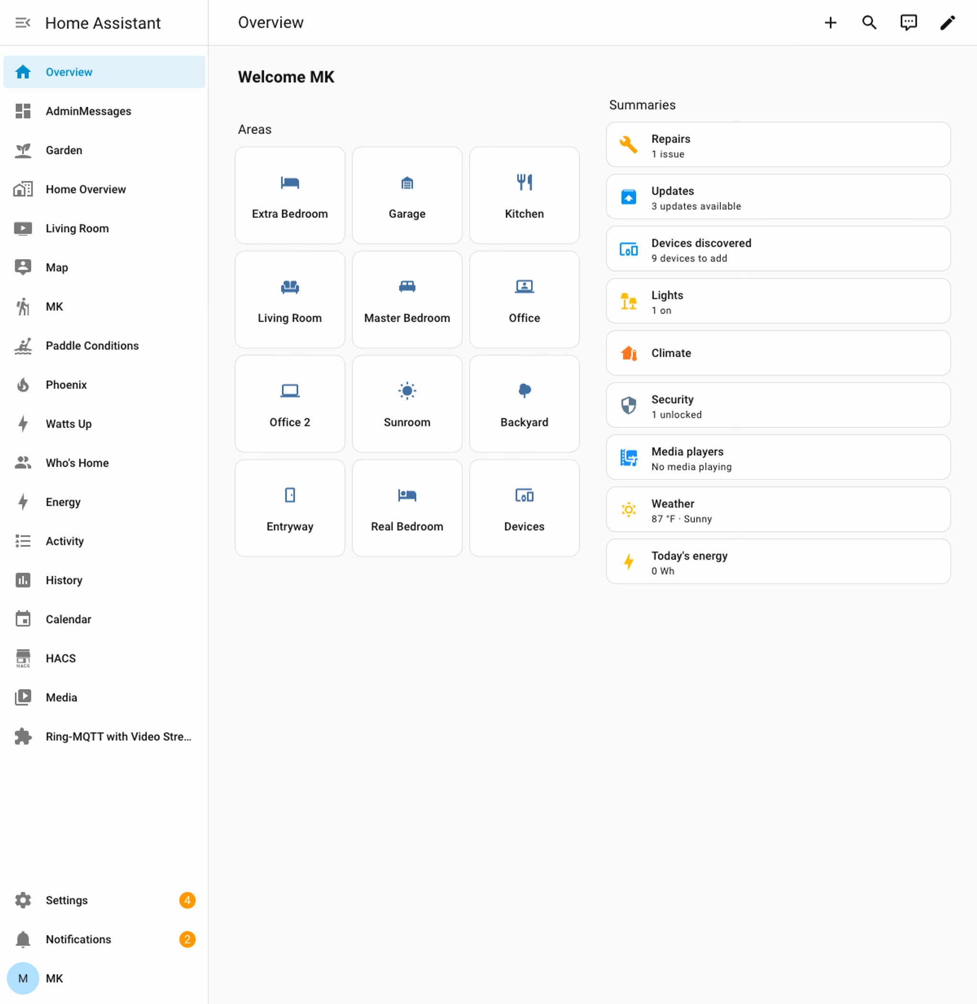Open the Kitchen area card
977x1004 pixels.
[524, 196]
